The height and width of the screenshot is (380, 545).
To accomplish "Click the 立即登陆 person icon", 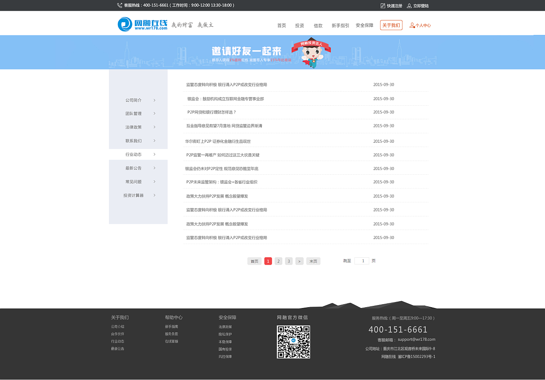I will (409, 6).
